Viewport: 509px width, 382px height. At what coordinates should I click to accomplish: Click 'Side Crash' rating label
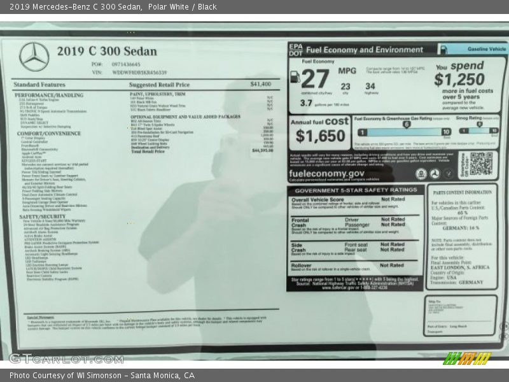298,248
